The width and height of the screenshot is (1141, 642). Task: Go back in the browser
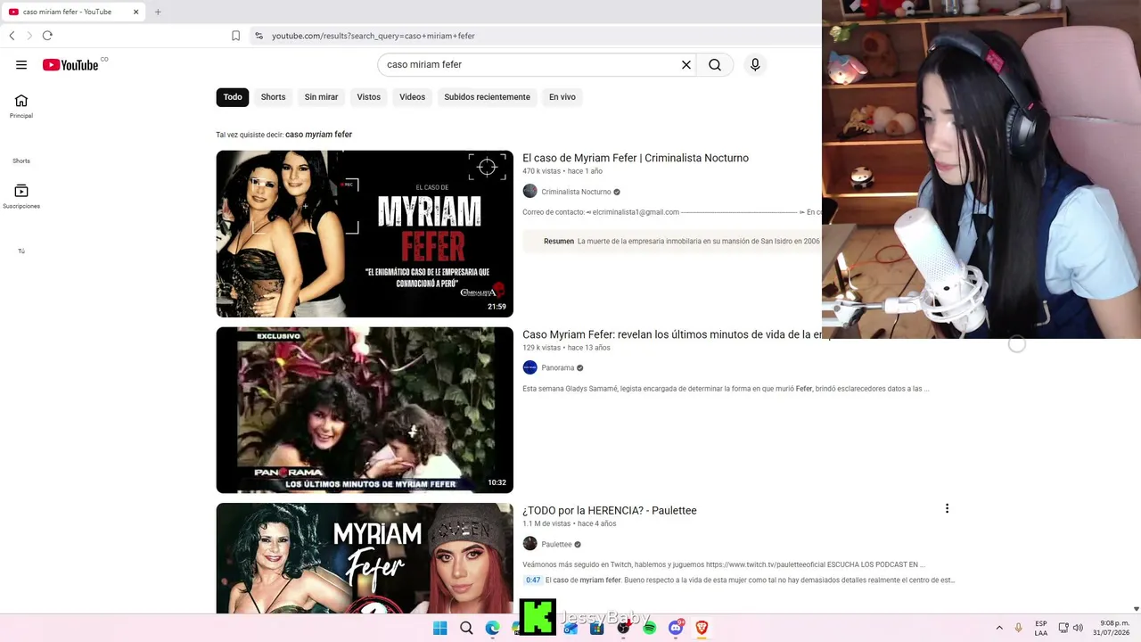12,36
